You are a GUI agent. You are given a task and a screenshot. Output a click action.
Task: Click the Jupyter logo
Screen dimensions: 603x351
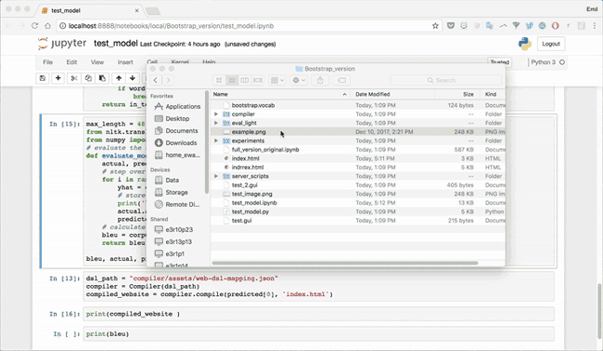(62, 44)
